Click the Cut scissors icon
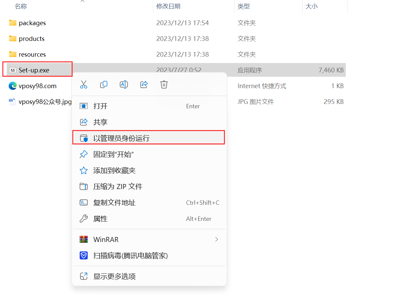Screen dimensions: 402x304 [84, 84]
